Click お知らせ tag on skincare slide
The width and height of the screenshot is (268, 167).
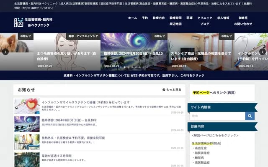click(x=227, y=36)
